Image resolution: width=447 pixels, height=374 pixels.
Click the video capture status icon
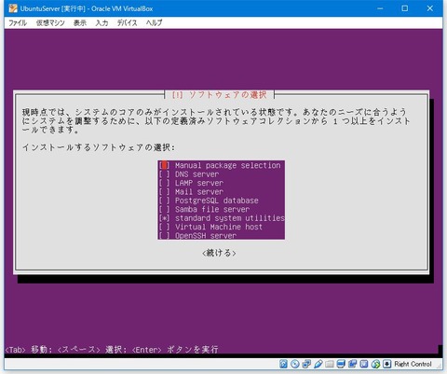tap(352, 364)
